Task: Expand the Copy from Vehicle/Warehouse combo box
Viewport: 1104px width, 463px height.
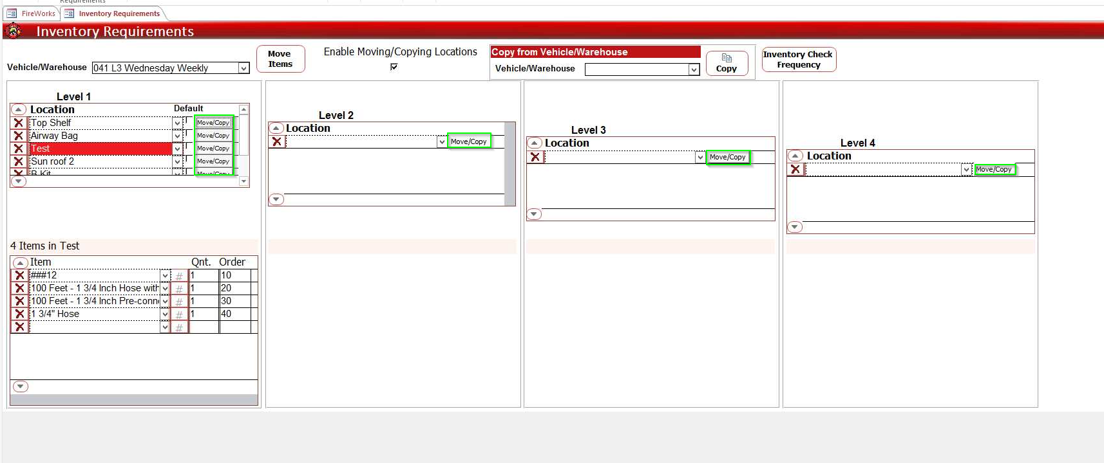Action: click(694, 69)
